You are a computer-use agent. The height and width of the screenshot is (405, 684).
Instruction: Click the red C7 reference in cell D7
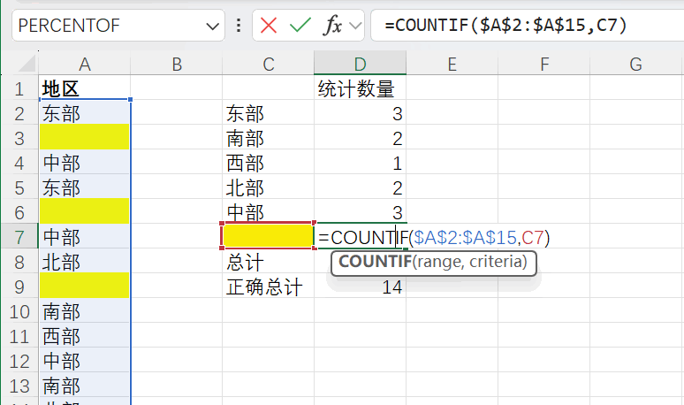(x=532, y=238)
